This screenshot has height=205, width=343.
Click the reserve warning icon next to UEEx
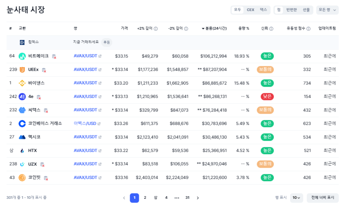(x=44, y=70)
